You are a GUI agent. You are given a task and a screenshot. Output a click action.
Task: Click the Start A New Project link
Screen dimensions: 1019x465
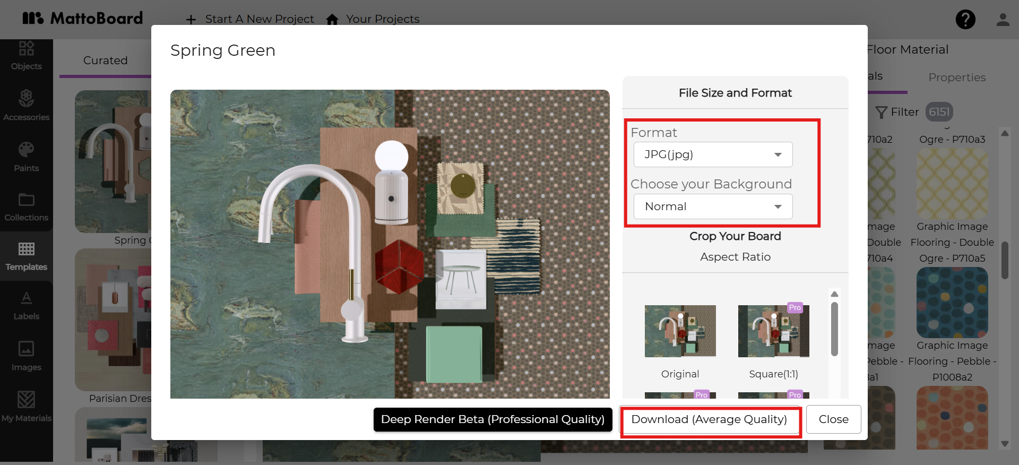(x=249, y=19)
